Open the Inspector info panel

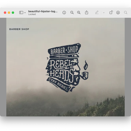(x=64, y=13)
